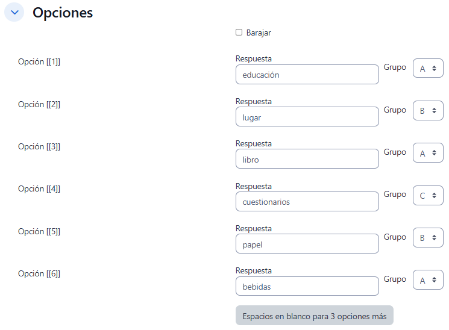Open Grupo dropdown for Opción [[4]]

click(428, 195)
